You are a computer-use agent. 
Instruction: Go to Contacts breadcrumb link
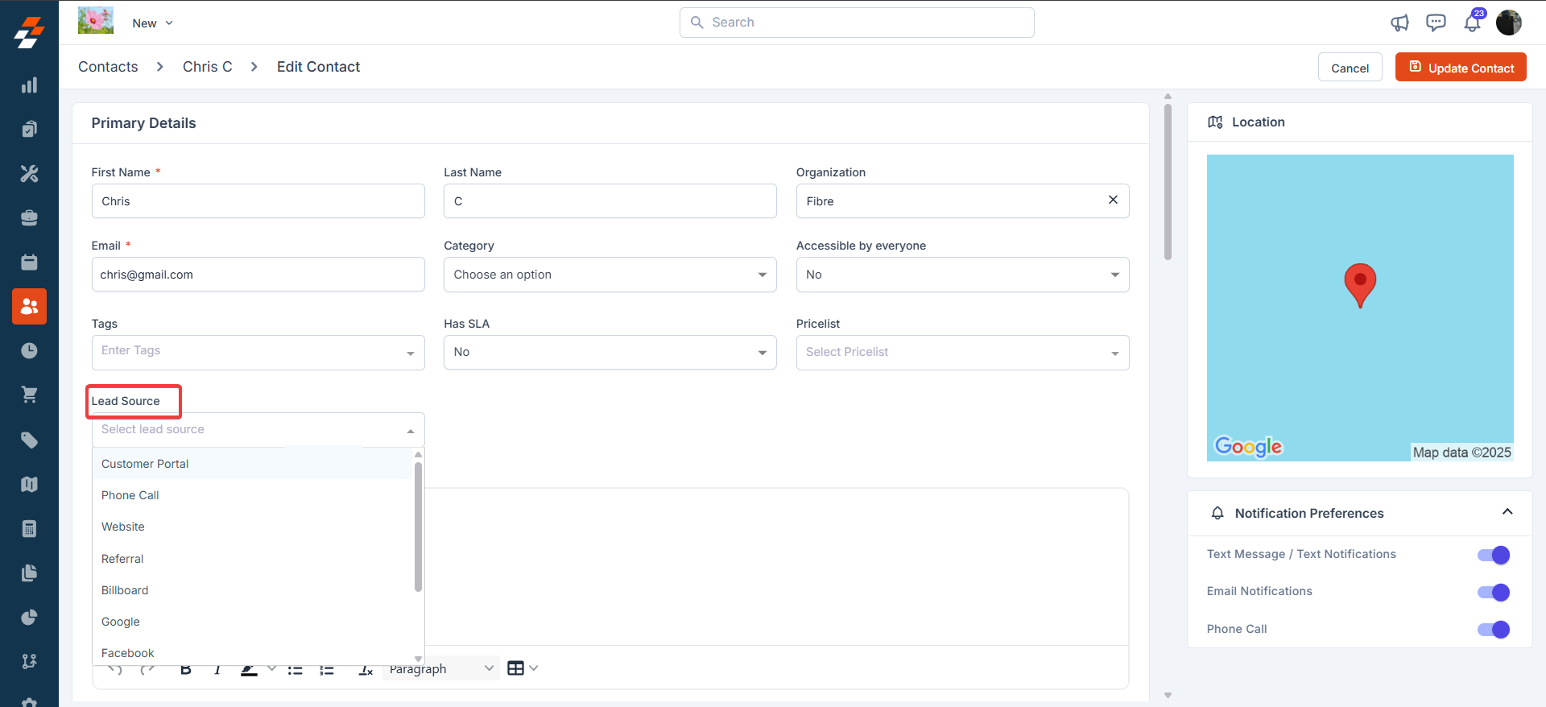(x=108, y=67)
